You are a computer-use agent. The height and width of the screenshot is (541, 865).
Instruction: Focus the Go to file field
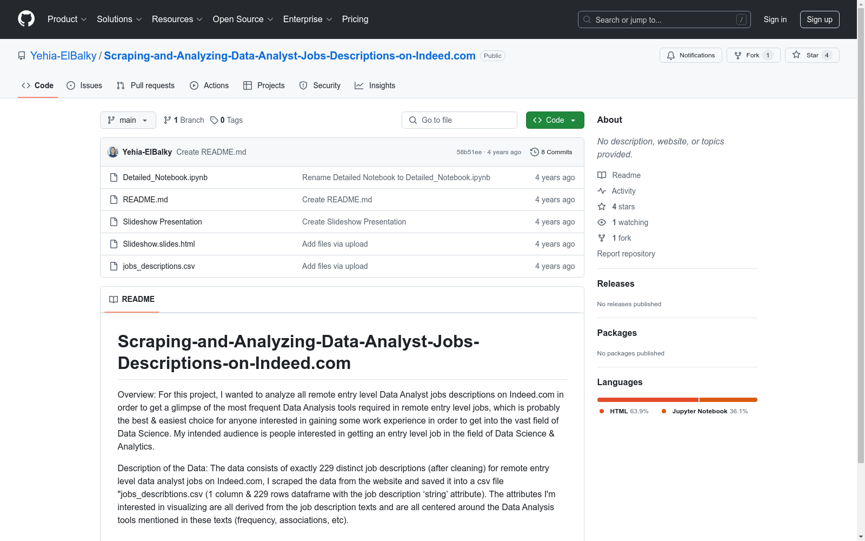click(x=460, y=120)
